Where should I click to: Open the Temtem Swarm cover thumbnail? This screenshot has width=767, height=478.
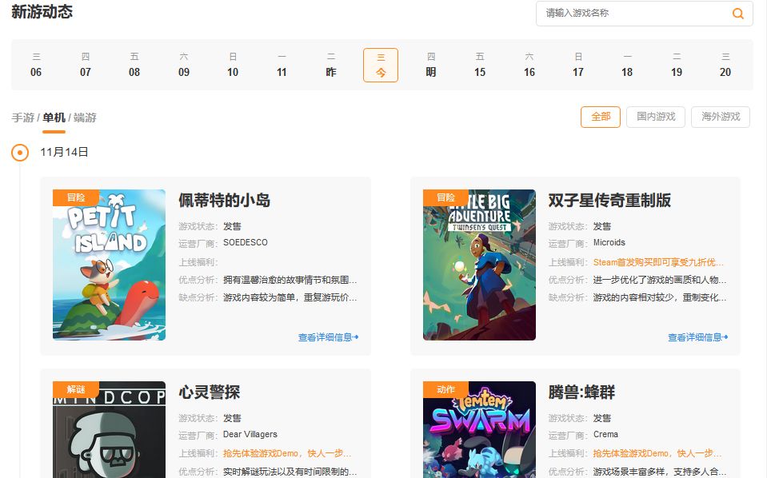[x=479, y=429]
